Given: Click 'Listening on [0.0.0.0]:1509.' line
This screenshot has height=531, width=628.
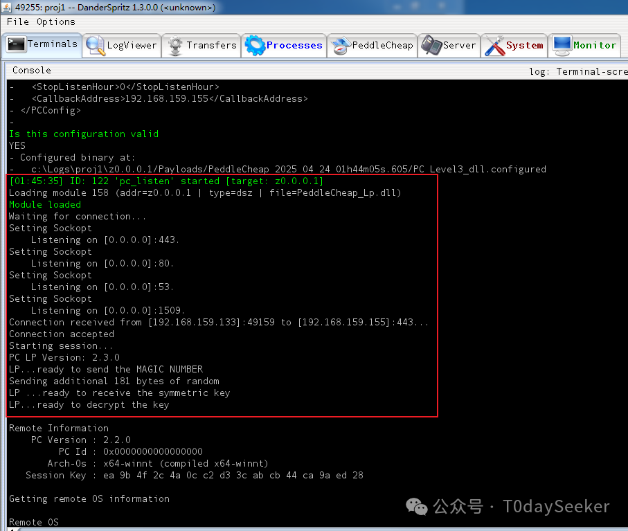Looking at the screenshot, I should click(108, 310).
